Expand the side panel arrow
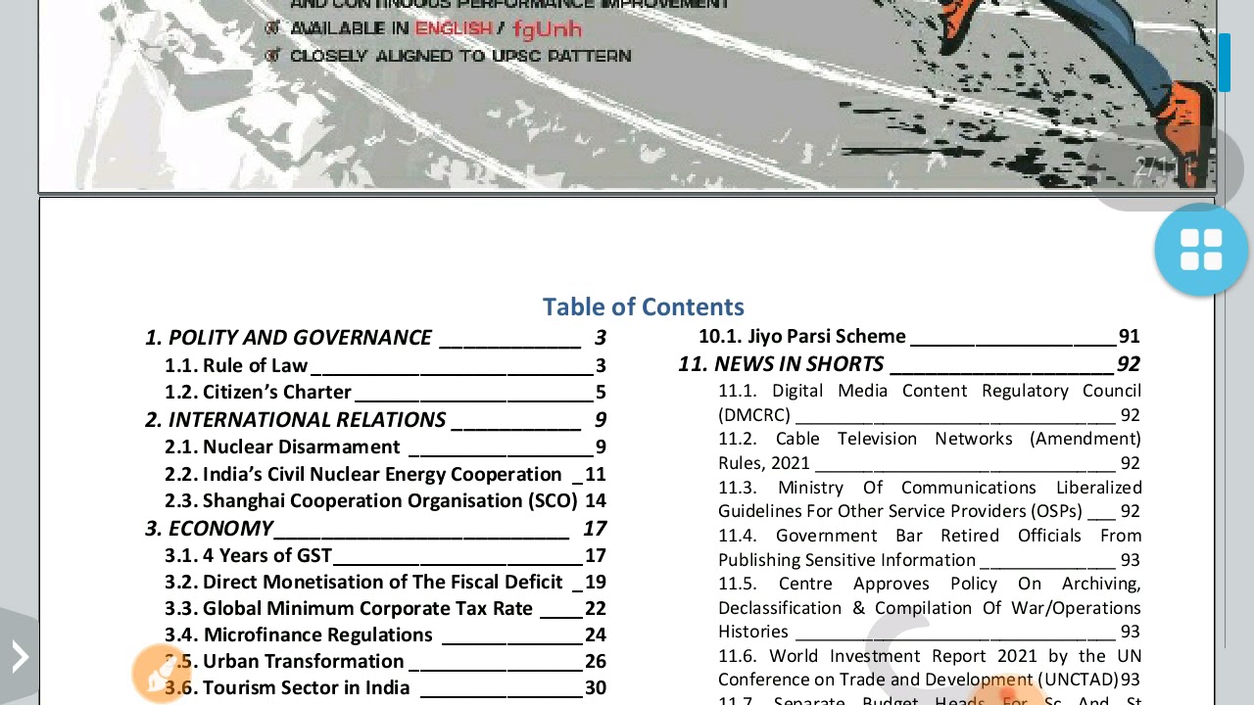 click(20, 656)
